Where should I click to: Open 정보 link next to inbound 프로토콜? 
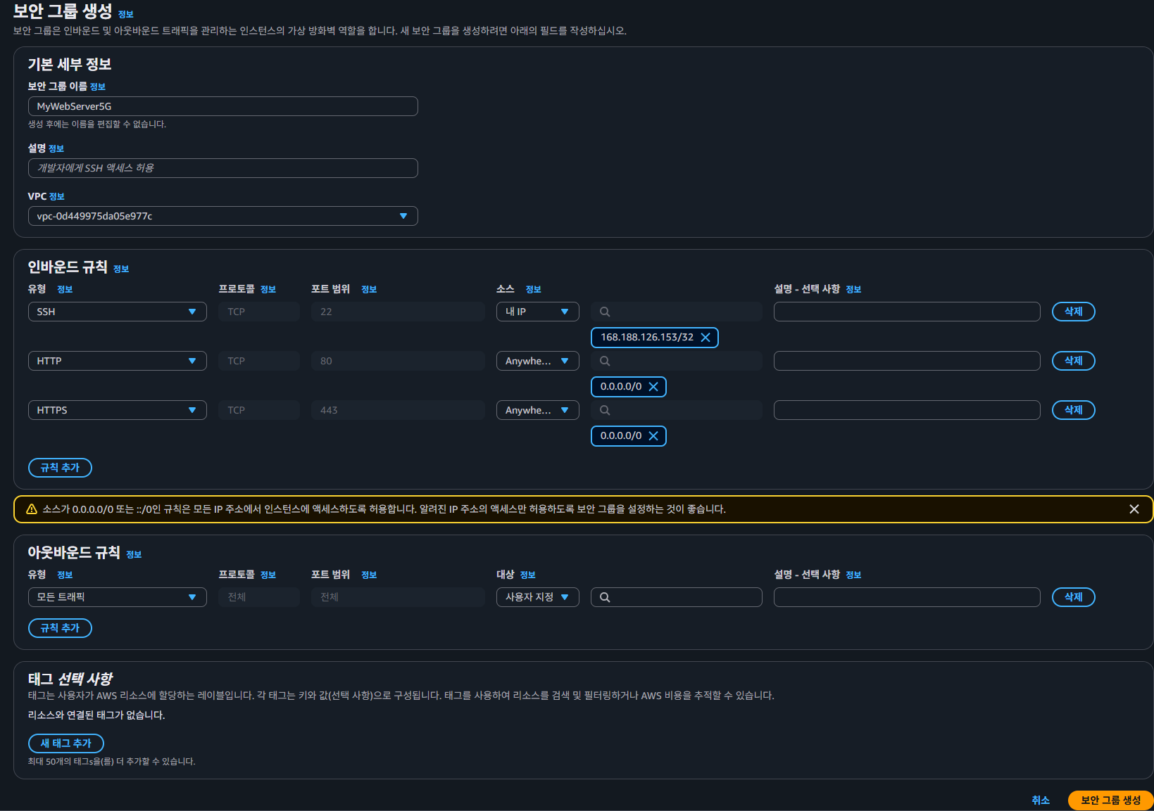(x=268, y=290)
